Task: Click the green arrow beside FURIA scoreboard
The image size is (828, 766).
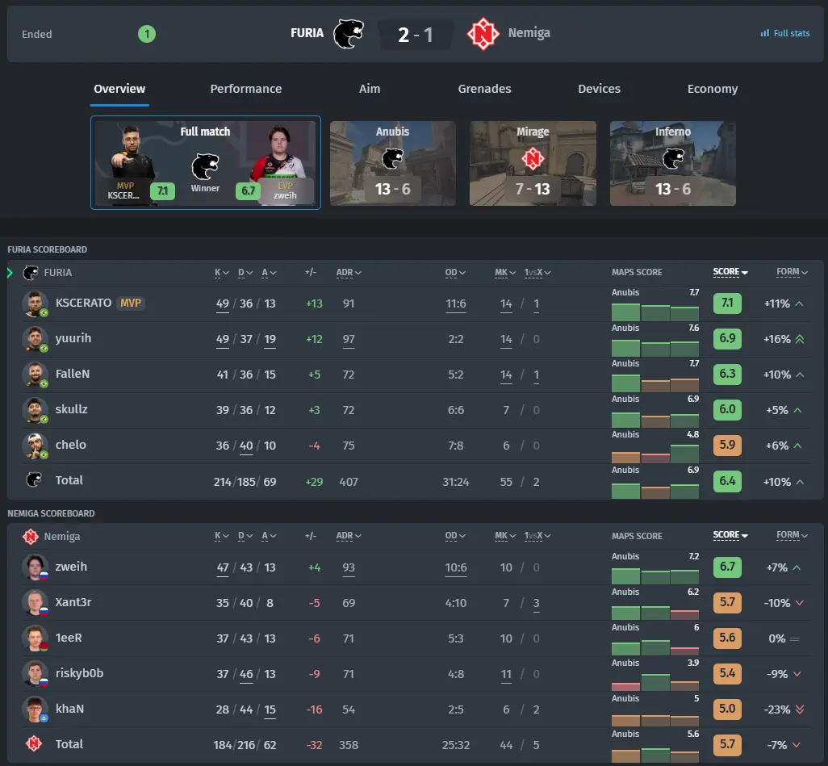Action: coord(10,273)
